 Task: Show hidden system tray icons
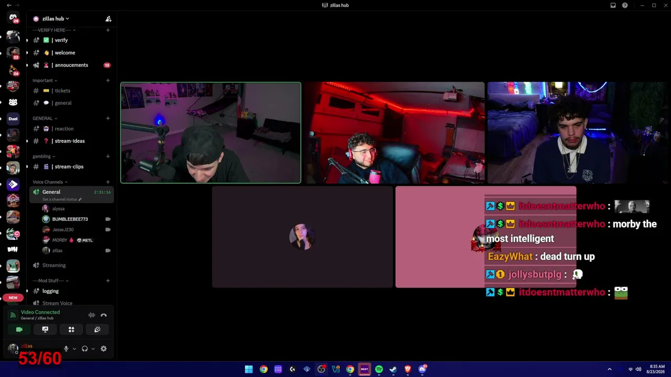click(x=609, y=369)
